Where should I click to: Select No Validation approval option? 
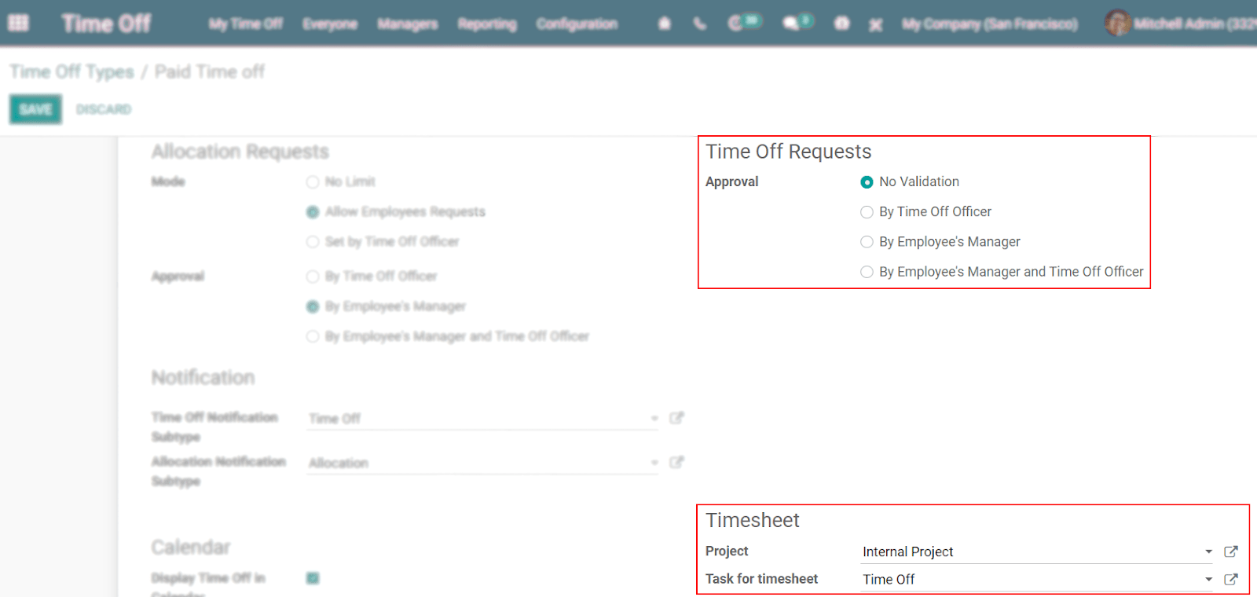(x=867, y=182)
